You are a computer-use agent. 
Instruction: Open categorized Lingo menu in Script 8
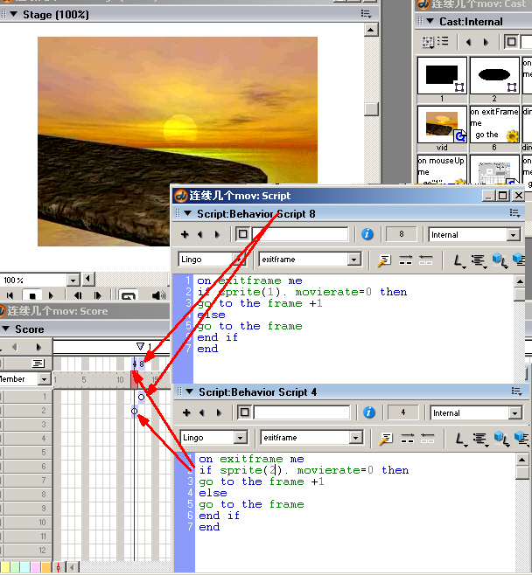(479, 260)
